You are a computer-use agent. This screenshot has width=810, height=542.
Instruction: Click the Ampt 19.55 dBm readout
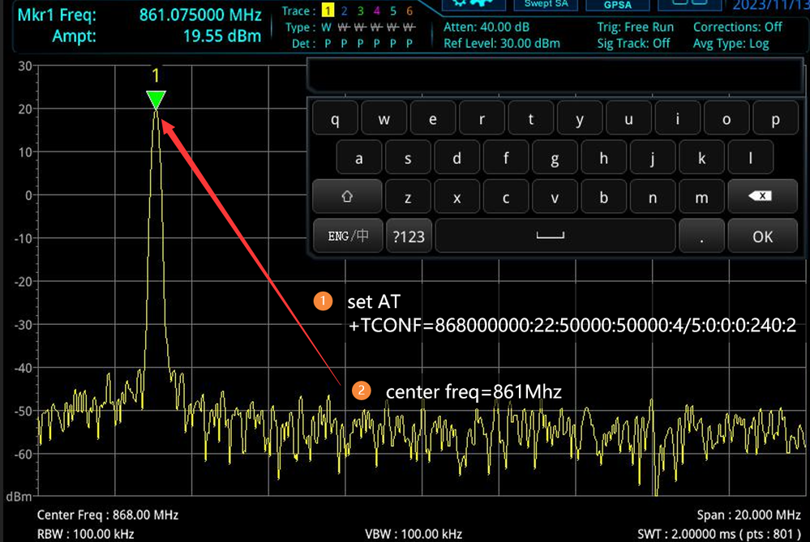[222, 36]
